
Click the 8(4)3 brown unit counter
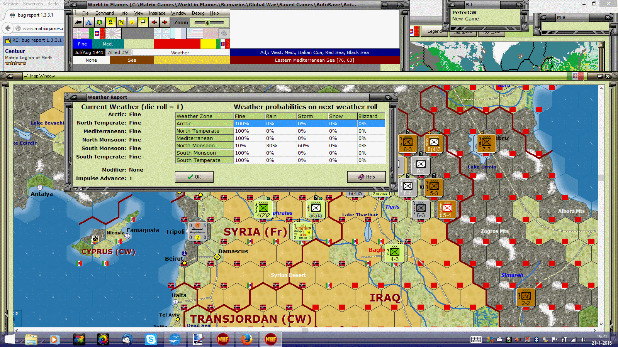(434, 143)
